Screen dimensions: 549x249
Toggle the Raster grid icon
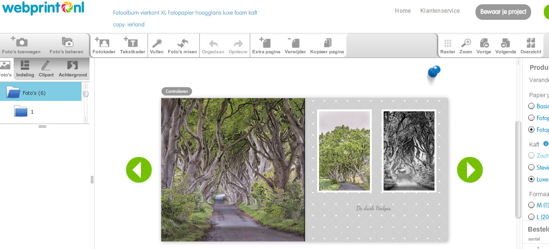click(447, 43)
